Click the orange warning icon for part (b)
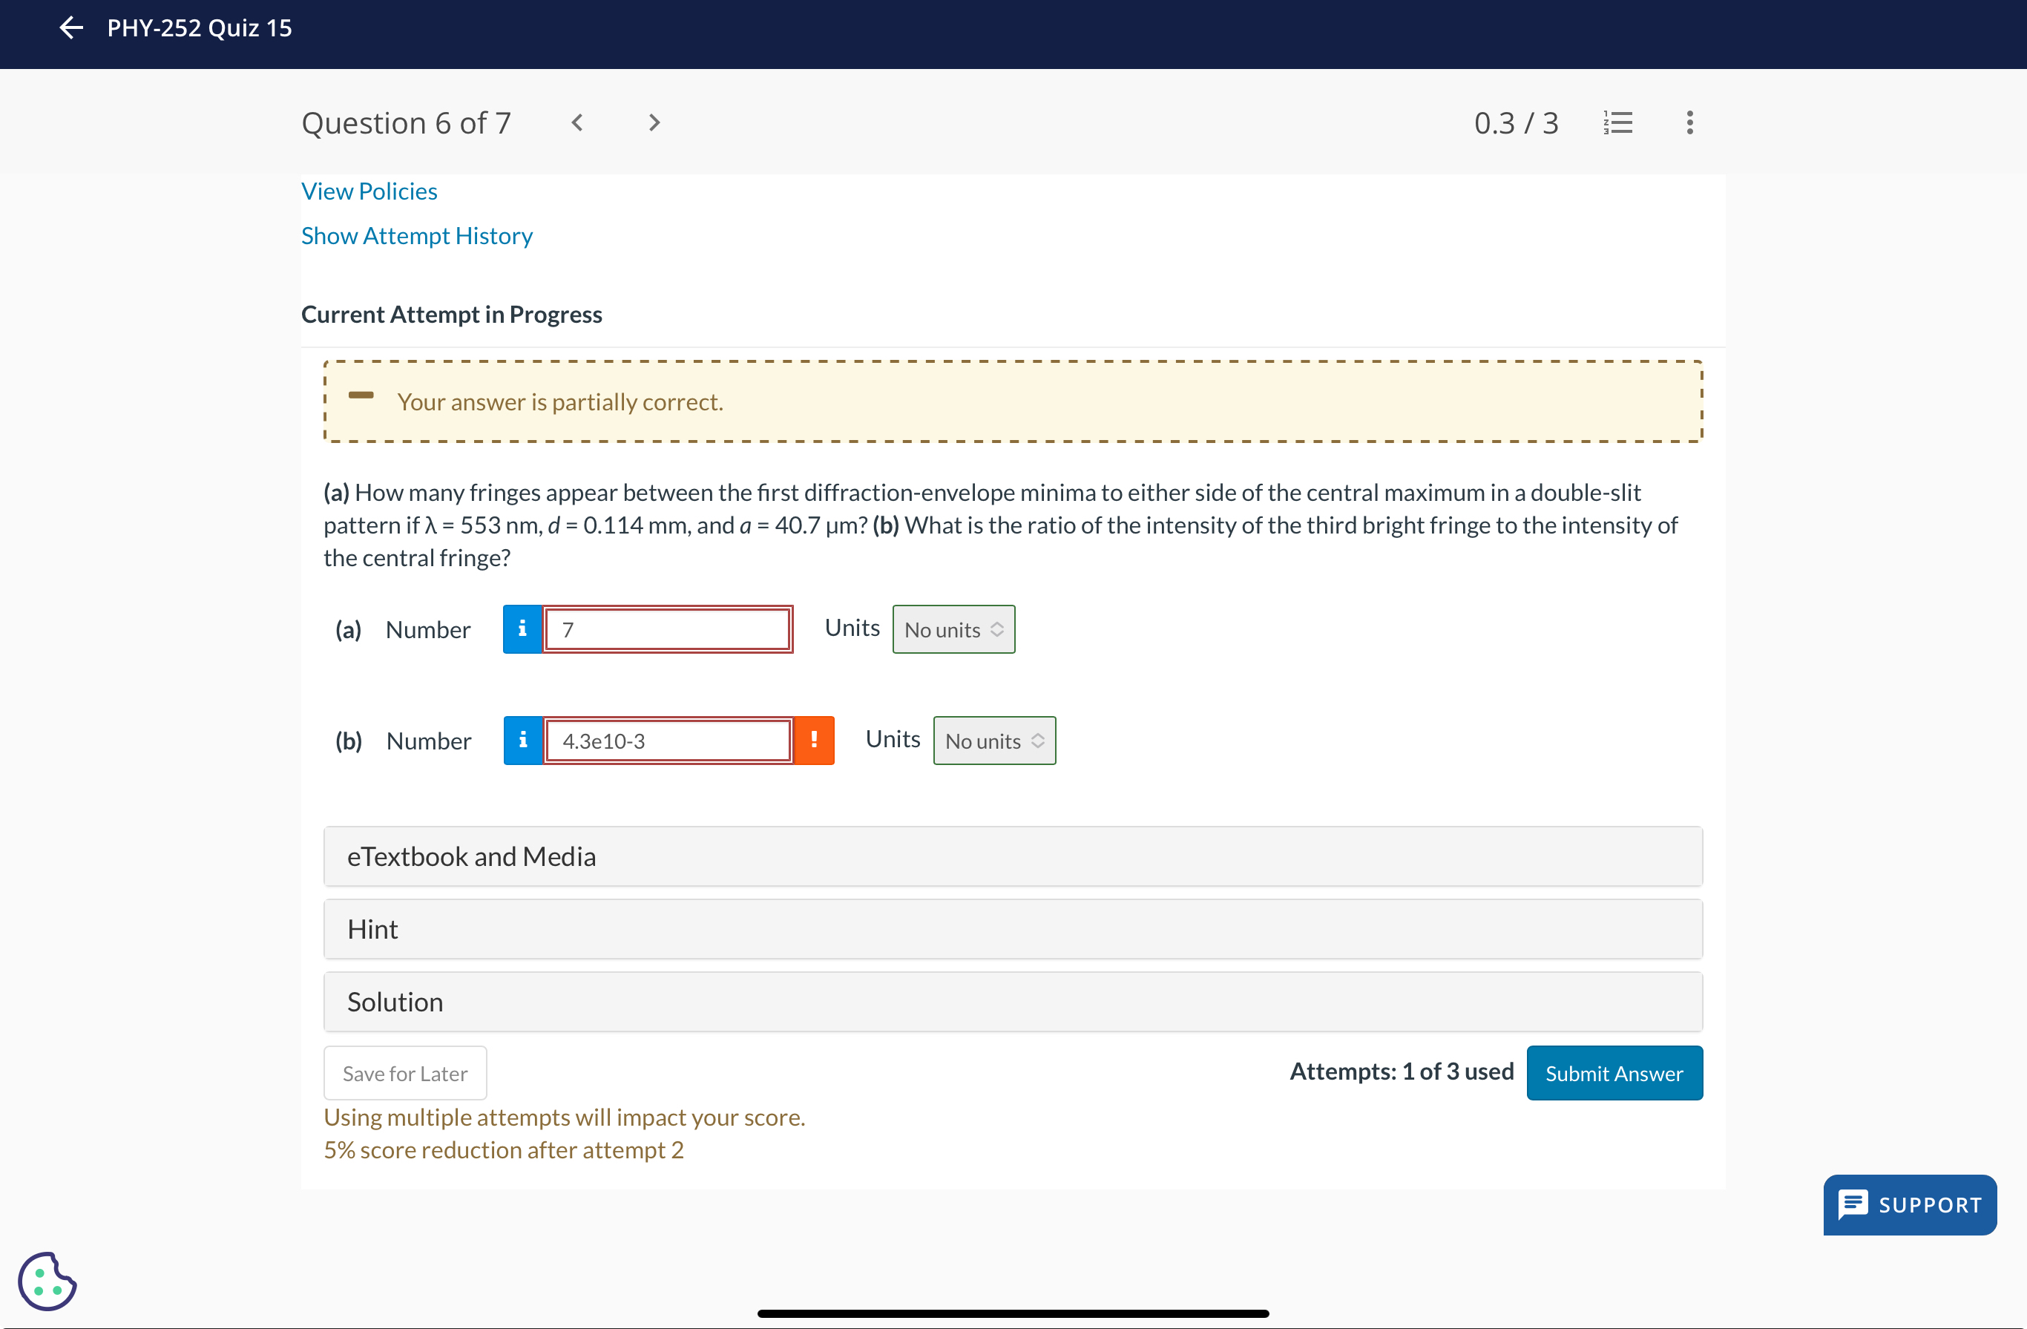The height and width of the screenshot is (1329, 2027). pyautogui.click(x=814, y=741)
